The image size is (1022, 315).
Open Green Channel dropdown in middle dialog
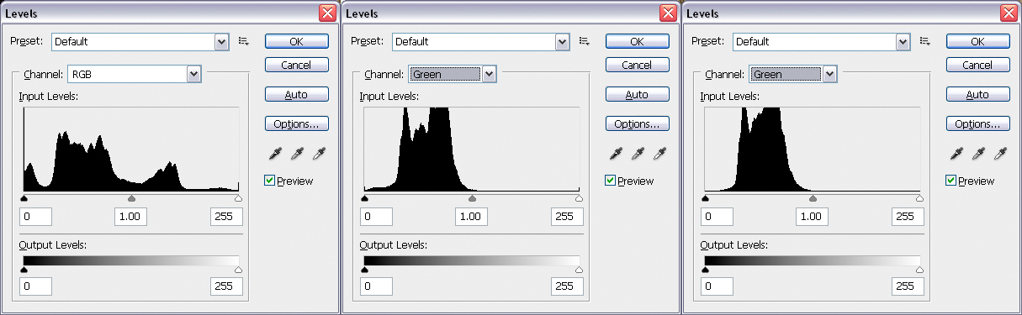(x=453, y=74)
